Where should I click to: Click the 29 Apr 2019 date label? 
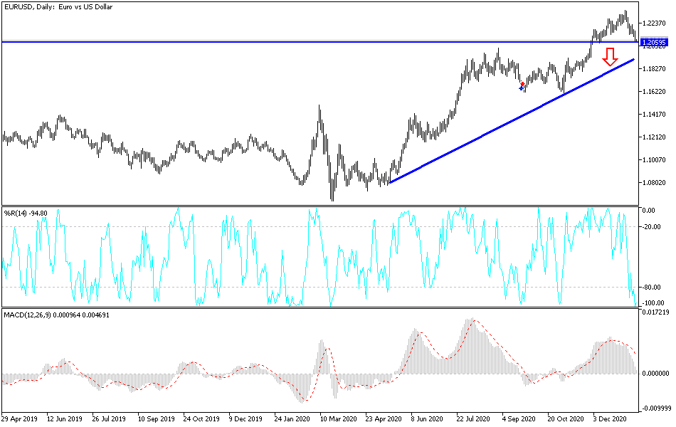pyautogui.click(x=19, y=418)
